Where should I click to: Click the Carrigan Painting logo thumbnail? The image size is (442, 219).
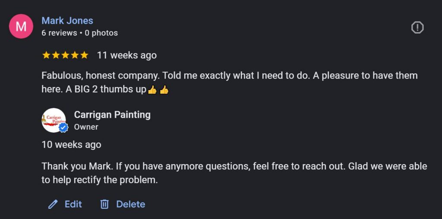[x=54, y=120]
